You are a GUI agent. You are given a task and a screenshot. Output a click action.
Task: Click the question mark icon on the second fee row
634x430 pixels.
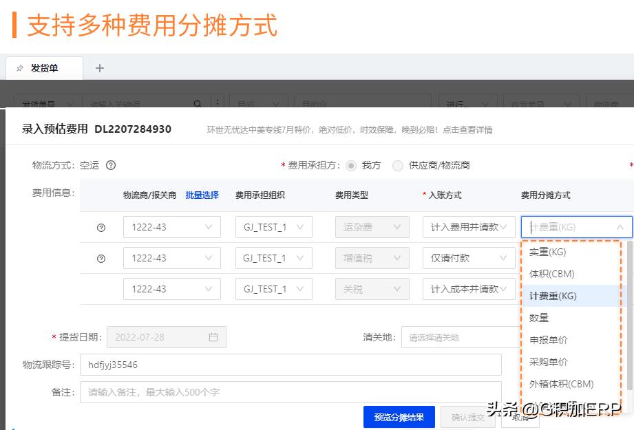click(x=102, y=257)
